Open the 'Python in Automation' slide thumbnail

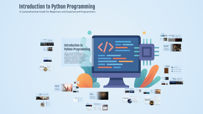[x=43, y=96]
